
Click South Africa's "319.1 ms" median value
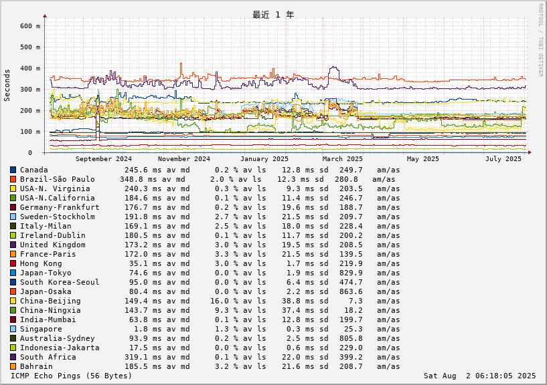tap(143, 357)
